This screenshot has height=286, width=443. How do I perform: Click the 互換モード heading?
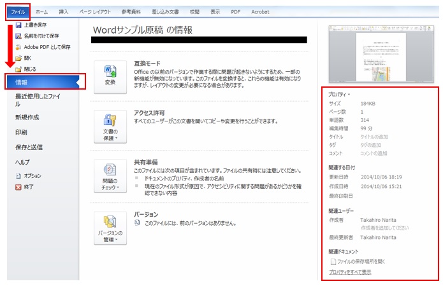[x=147, y=64]
